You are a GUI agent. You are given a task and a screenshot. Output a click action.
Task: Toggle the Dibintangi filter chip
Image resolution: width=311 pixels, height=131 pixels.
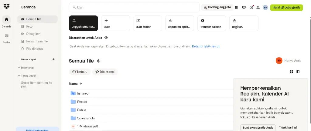(x=105, y=72)
